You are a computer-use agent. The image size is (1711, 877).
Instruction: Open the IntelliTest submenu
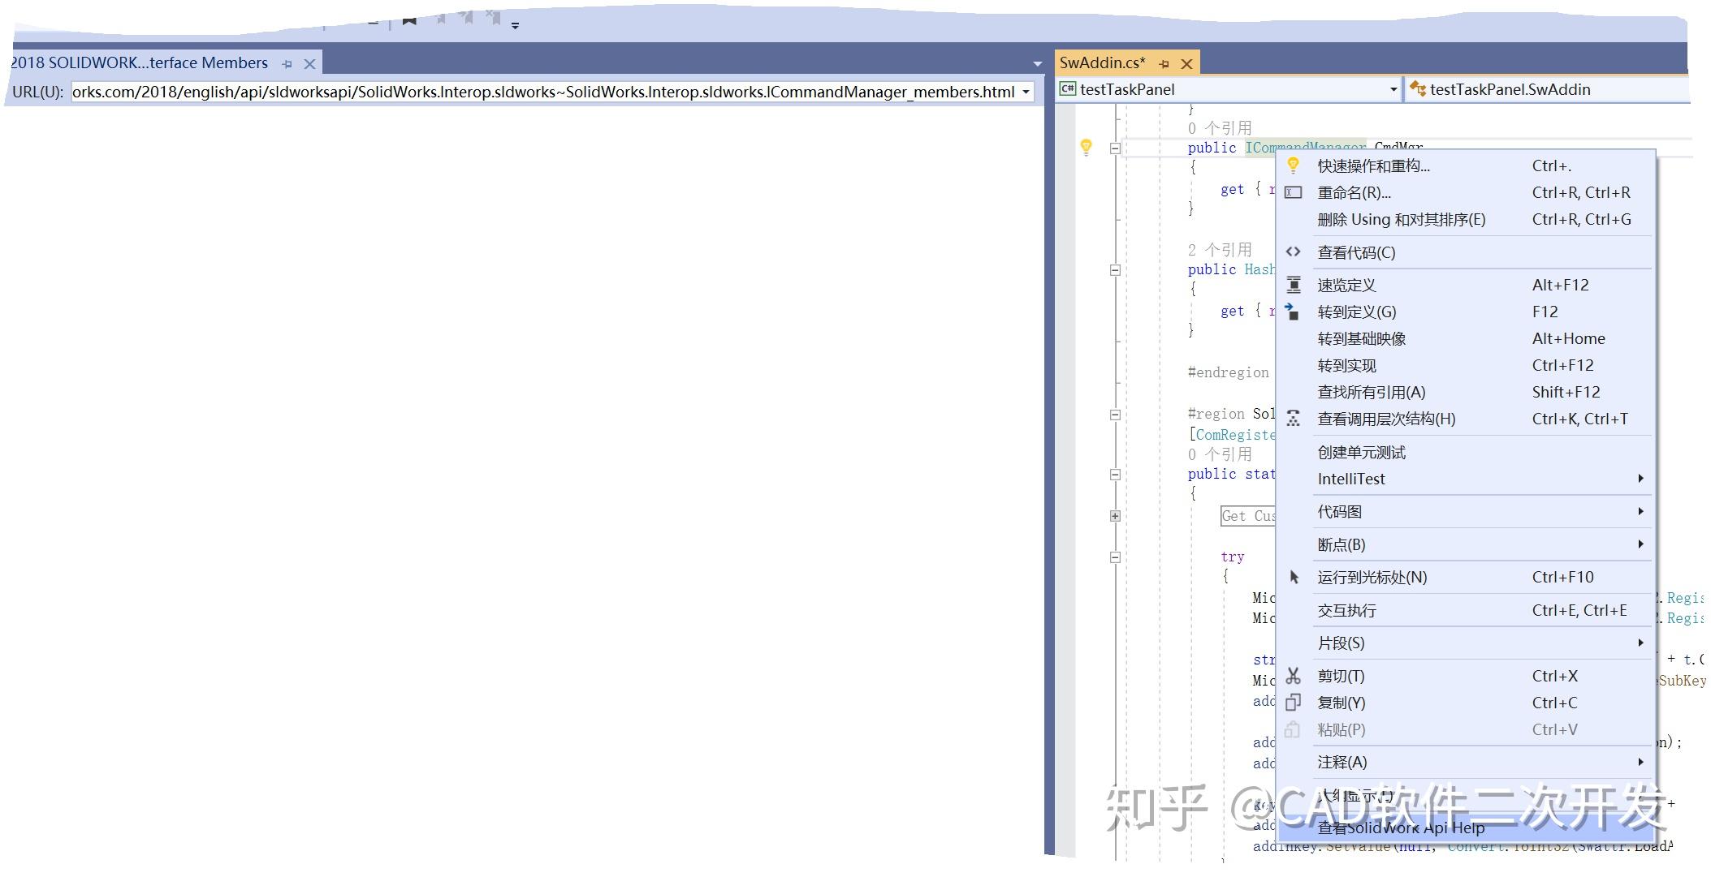click(1467, 479)
